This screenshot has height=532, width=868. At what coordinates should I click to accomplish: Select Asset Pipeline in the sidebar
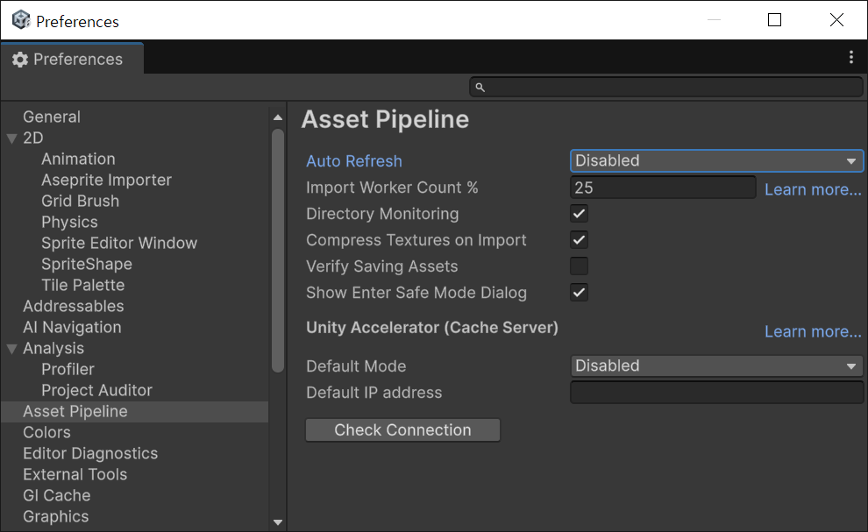coord(134,411)
